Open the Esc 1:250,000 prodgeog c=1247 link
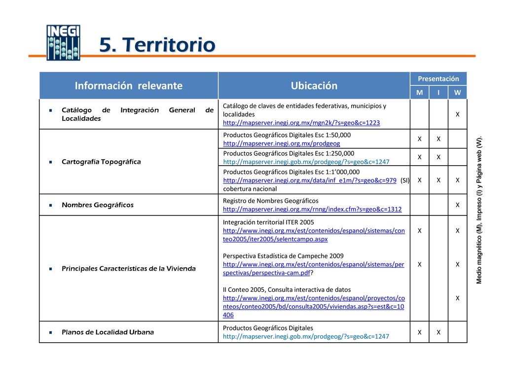The width and height of the screenshot is (505, 391). [x=306, y=162]
